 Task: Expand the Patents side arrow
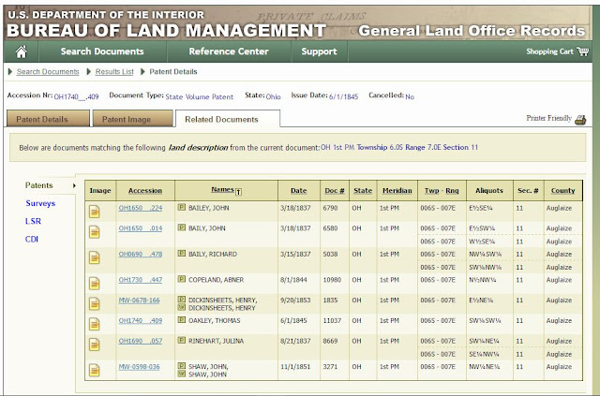74,185
